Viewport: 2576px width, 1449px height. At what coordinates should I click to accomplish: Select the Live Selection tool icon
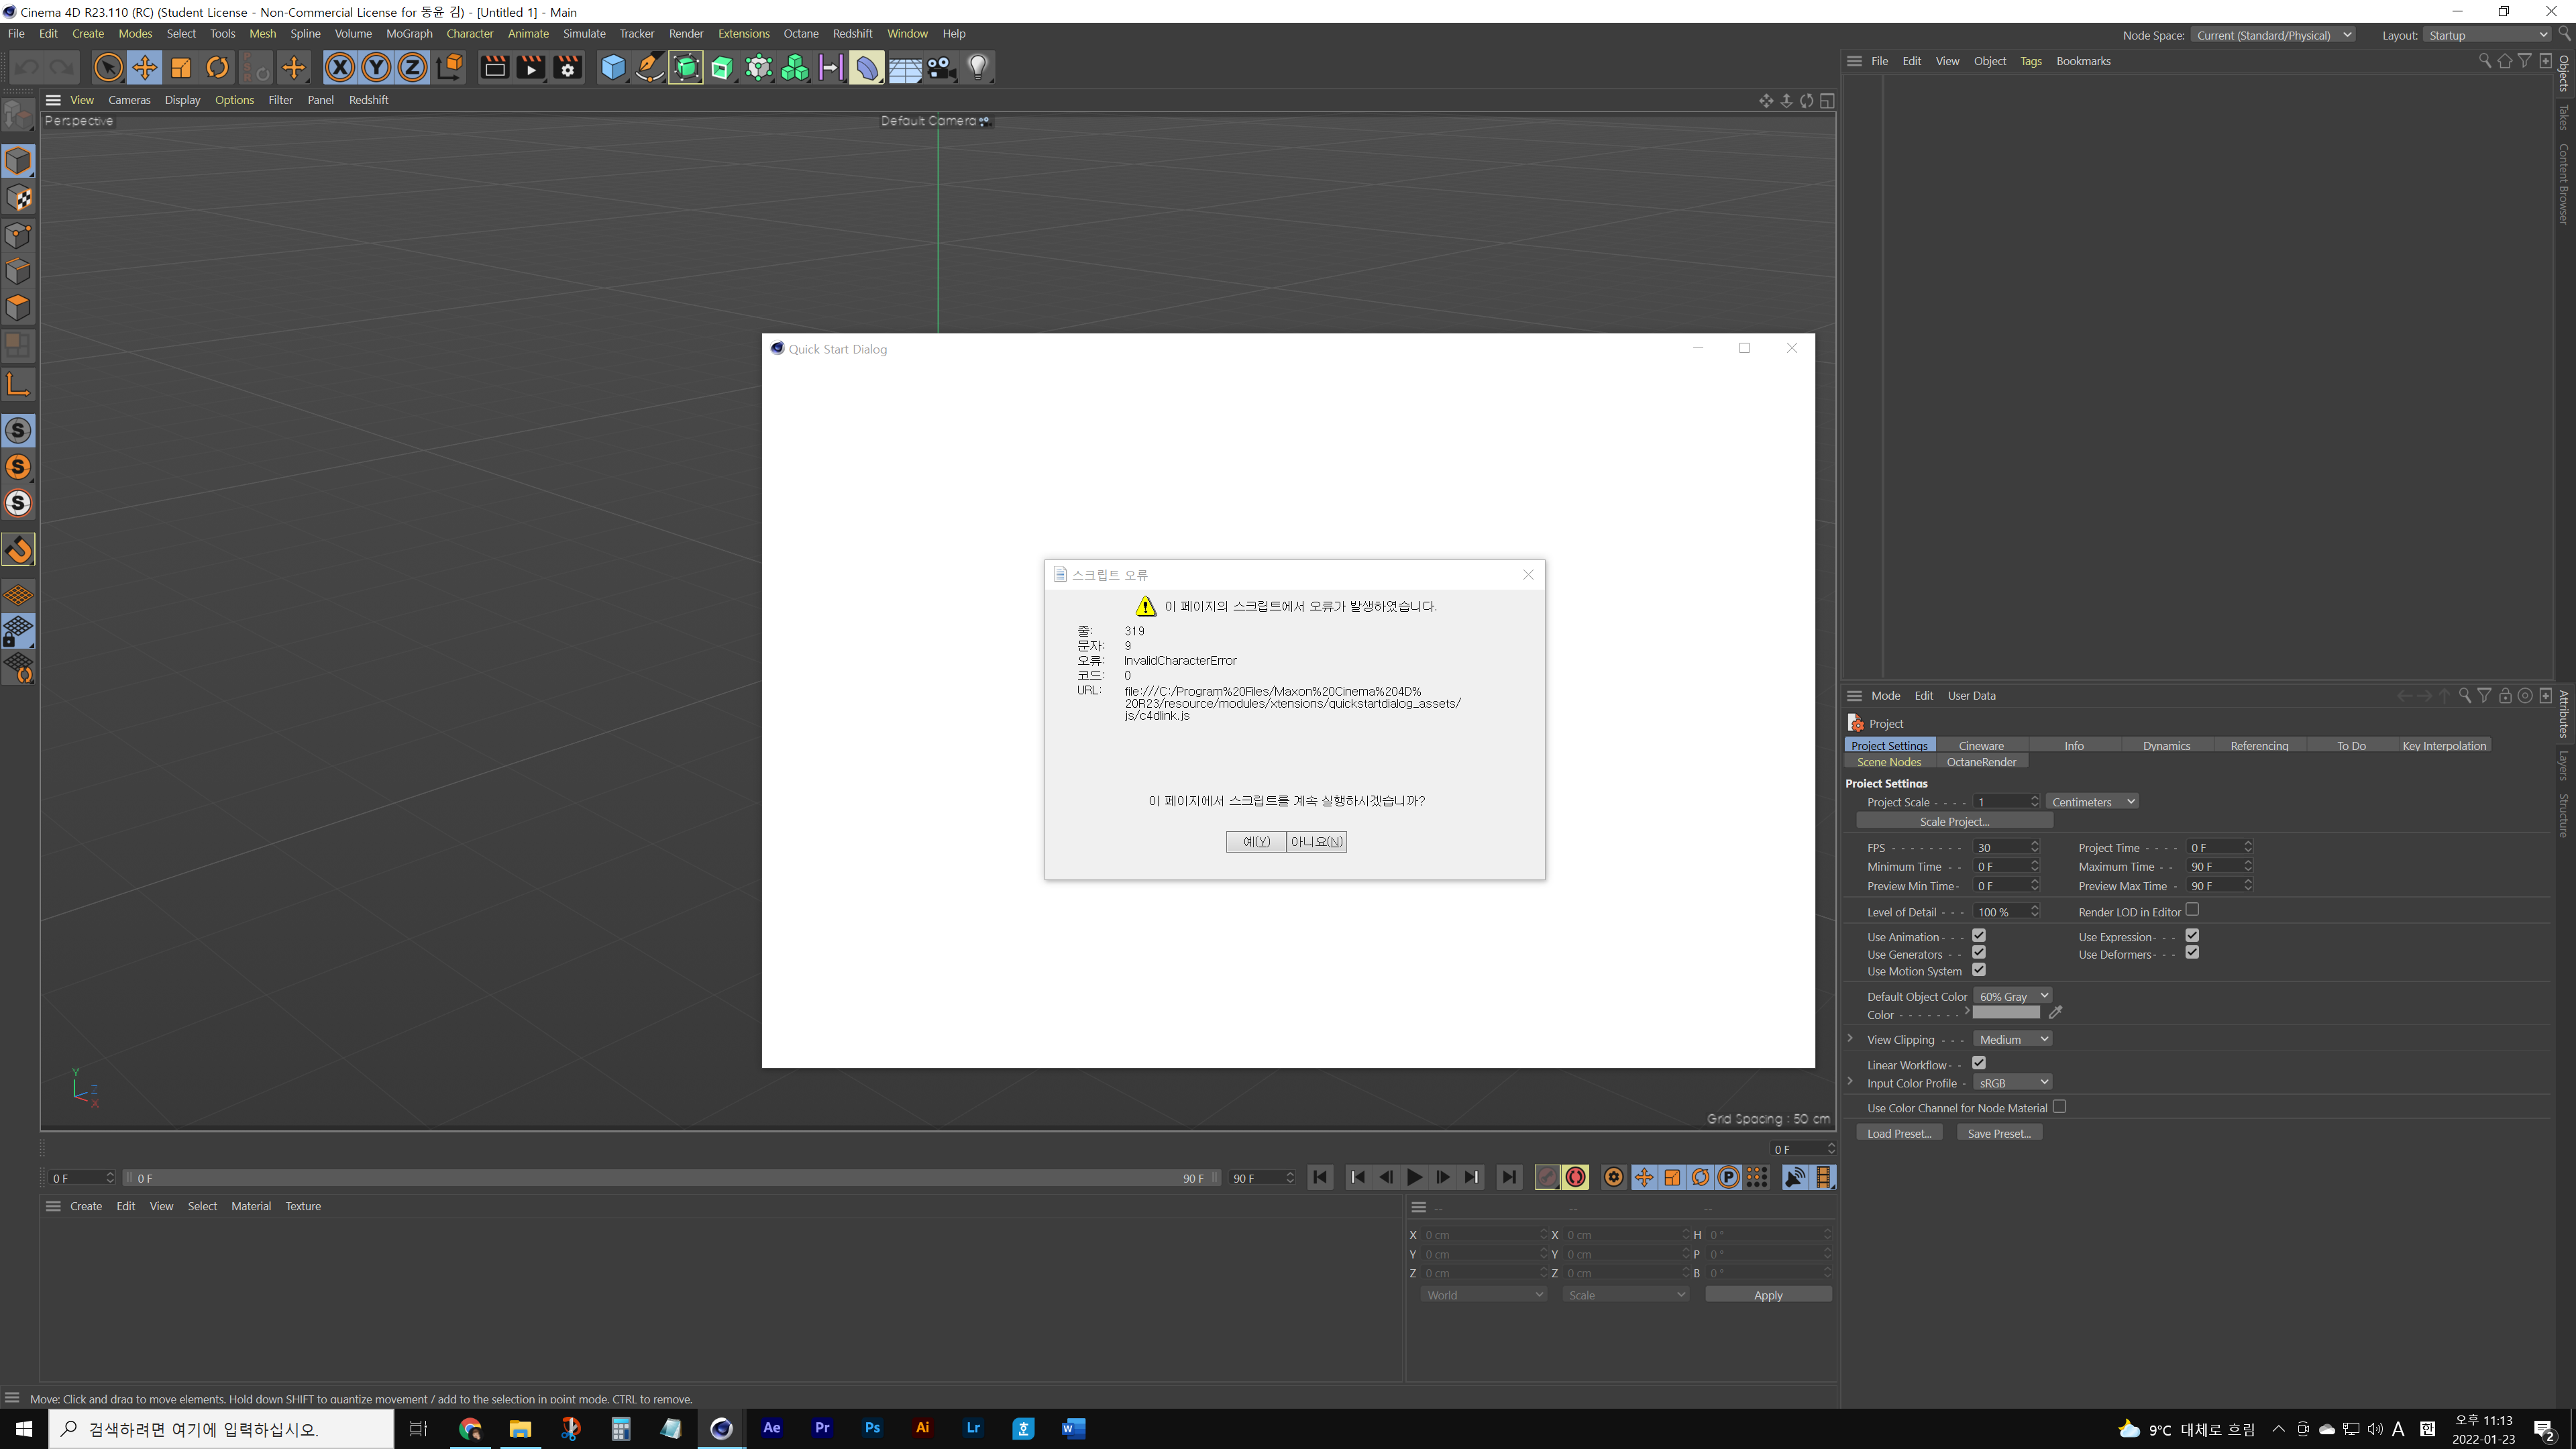click(x=110, y=67)
